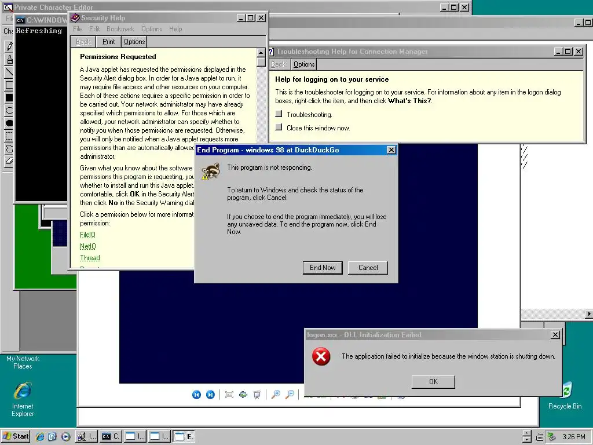Click the red error icon in logon.scr dialog
593x445 pixels.
tap(321, 356)
